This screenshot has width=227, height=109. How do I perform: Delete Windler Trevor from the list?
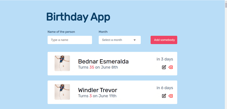point(171,96)
